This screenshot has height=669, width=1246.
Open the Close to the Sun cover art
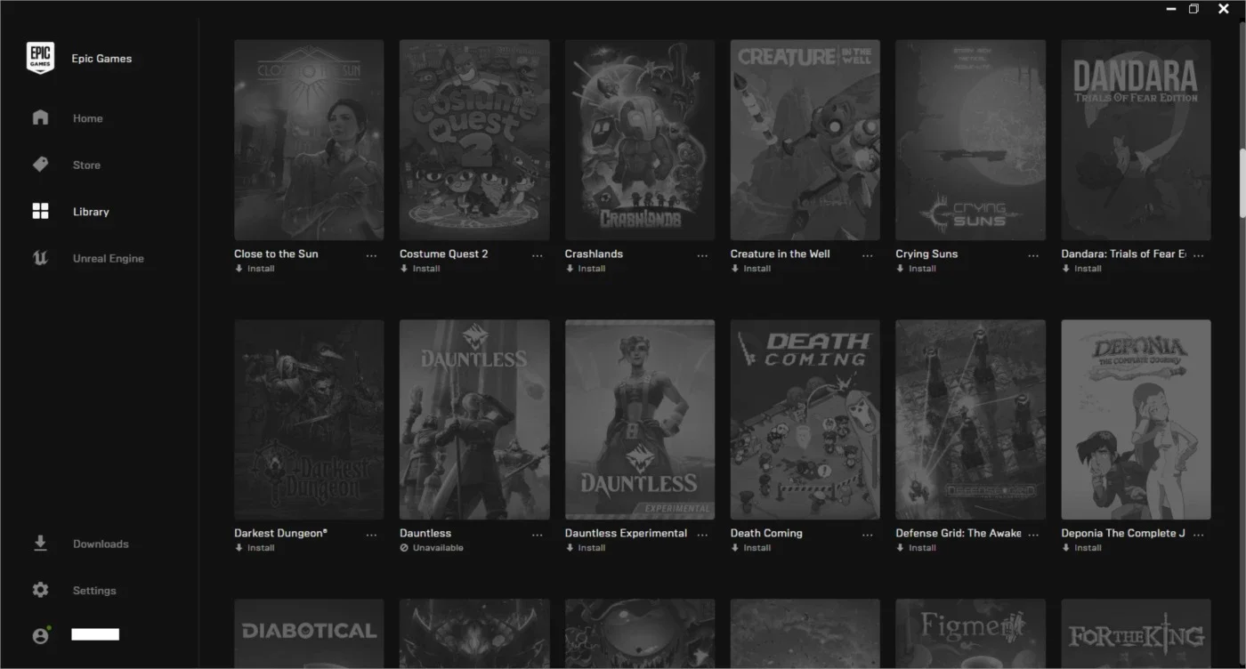309,140
